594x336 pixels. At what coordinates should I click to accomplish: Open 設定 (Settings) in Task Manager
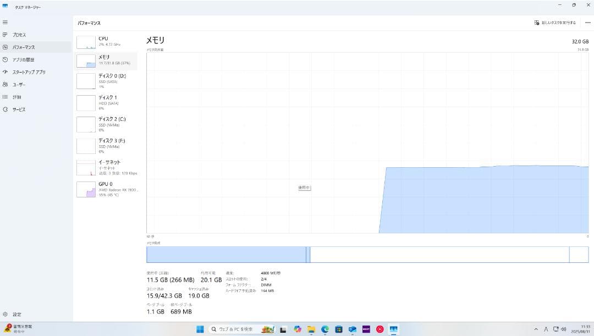coord(16,315)
